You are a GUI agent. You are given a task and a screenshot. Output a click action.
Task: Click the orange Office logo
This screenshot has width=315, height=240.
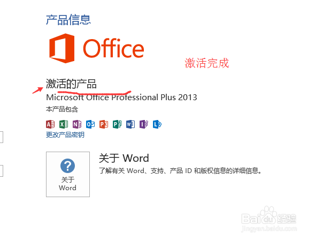click(x=97, y=48)
